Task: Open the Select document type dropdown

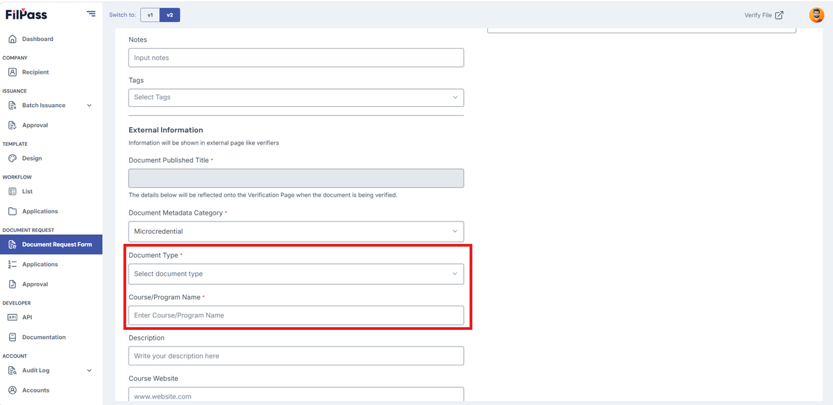Action: point(296,274)
